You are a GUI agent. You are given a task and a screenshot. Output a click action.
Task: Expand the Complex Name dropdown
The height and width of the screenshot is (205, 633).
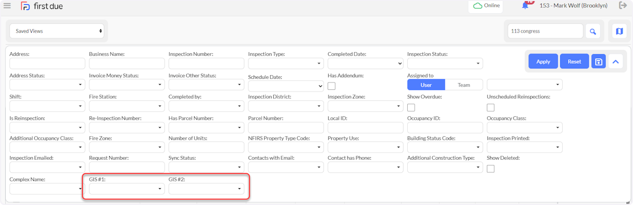(x=47, y=189)
